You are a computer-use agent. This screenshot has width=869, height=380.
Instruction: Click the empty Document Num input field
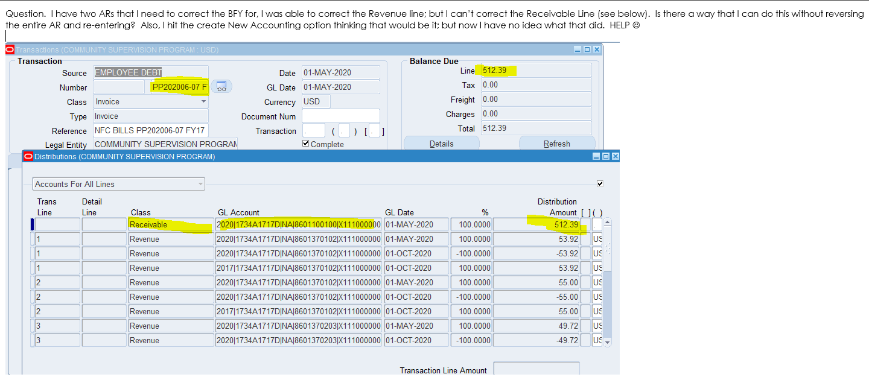point(340,115)
